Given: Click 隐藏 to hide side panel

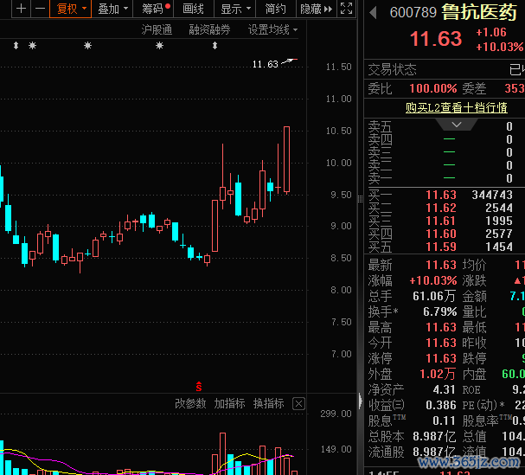Looking at the screenshot, I should pos(316,9).
